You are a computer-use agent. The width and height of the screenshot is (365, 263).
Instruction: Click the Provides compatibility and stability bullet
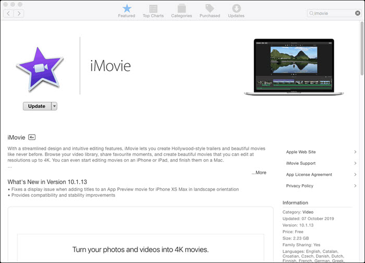click(62, 195)
